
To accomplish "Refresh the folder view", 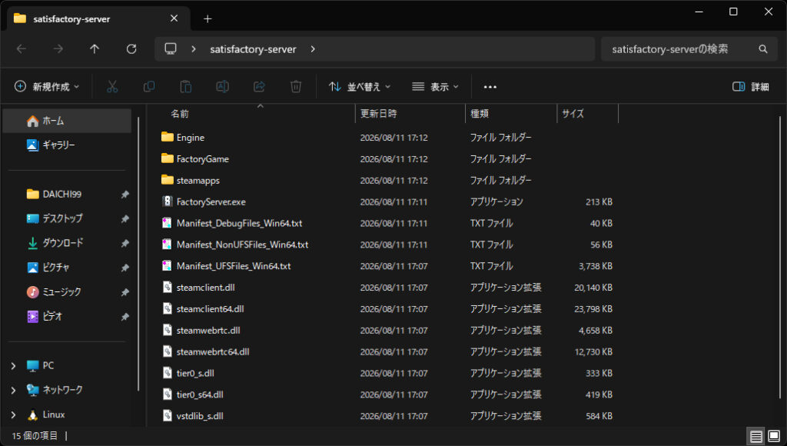I will point(131,48).
